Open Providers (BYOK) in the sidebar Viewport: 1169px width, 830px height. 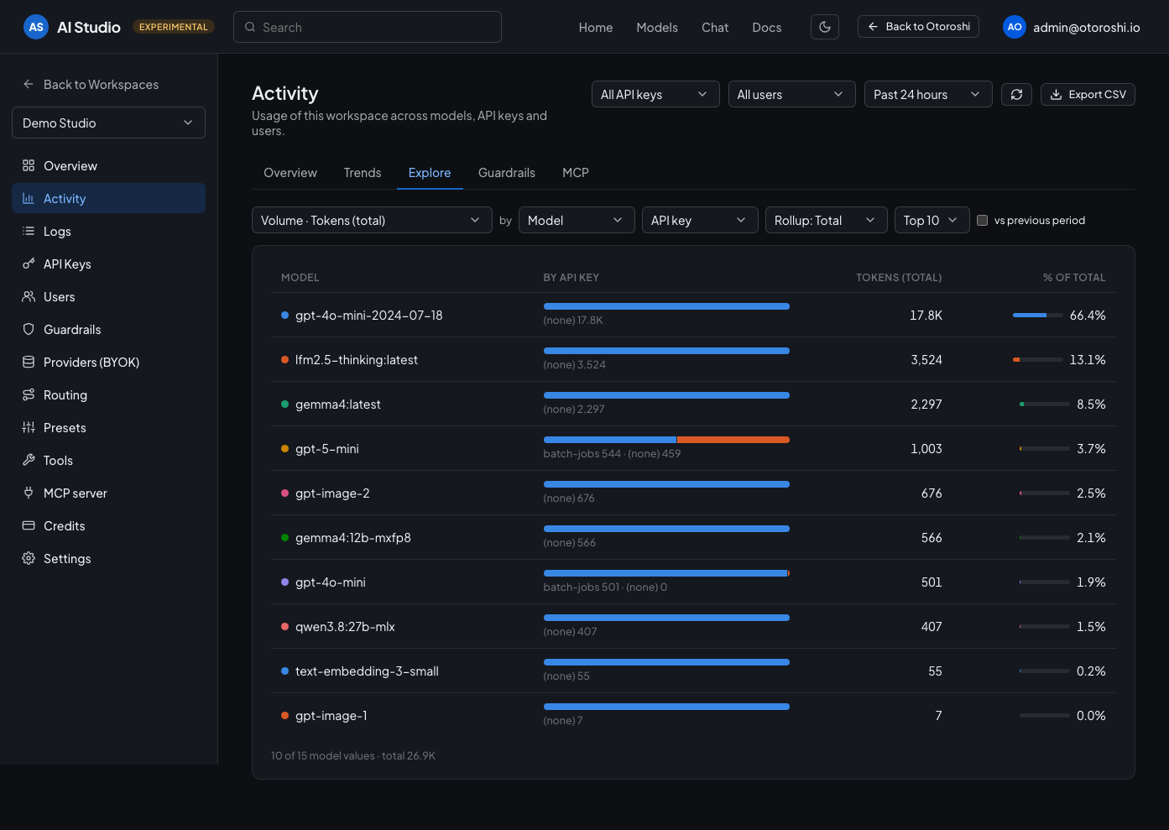[108, 362]
